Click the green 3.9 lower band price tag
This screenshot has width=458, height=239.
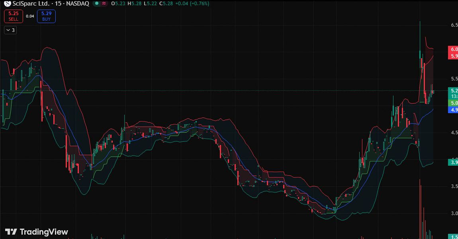click(x=453, y=162)
